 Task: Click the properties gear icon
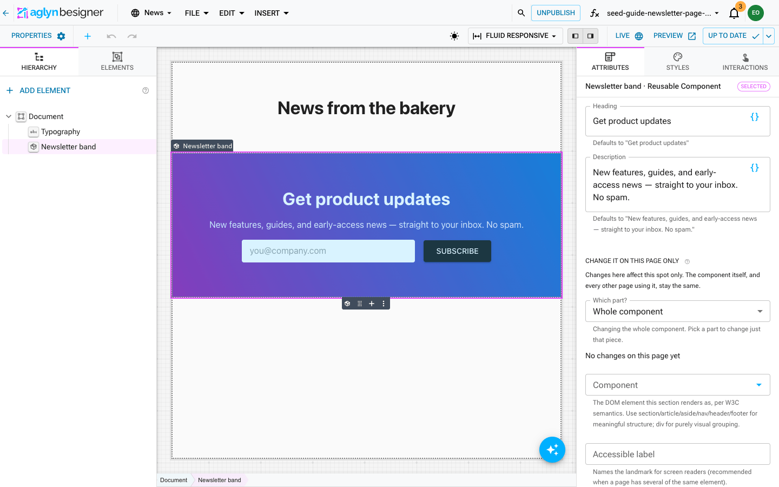click(61, 36)
